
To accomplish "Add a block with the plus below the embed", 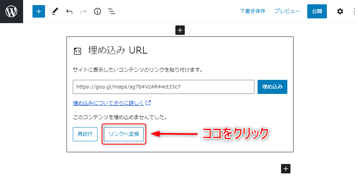I will 285,169.
